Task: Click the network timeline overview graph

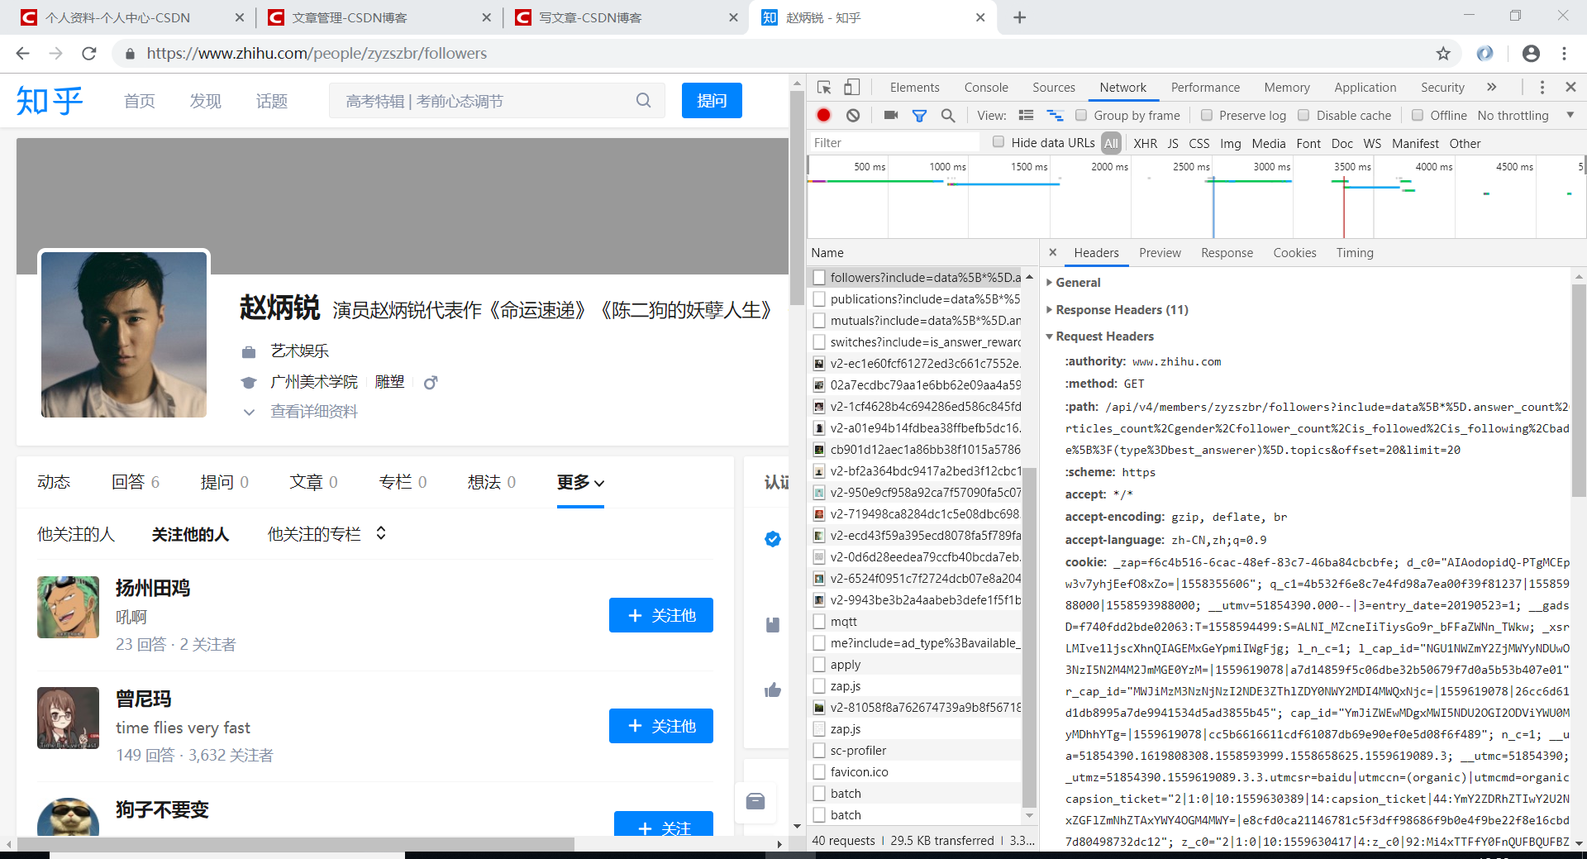Action: (1196, 198)
